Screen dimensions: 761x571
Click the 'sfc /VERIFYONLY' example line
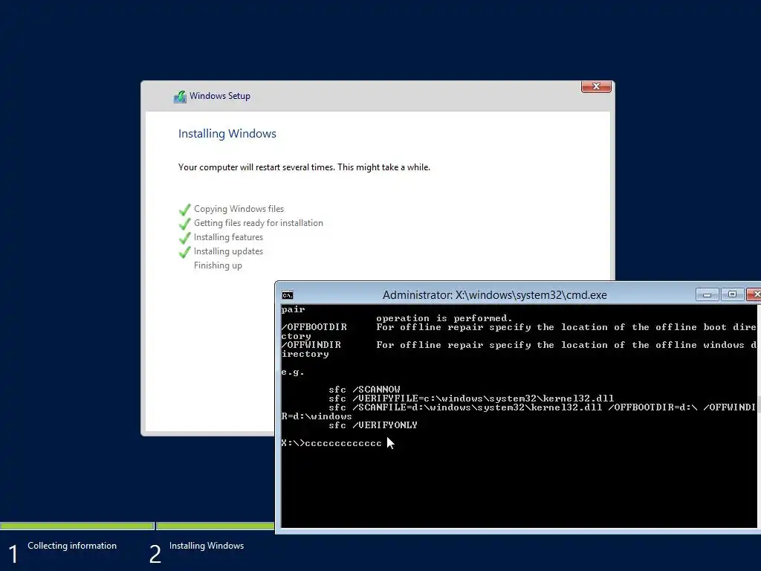(x=373, y=425)
